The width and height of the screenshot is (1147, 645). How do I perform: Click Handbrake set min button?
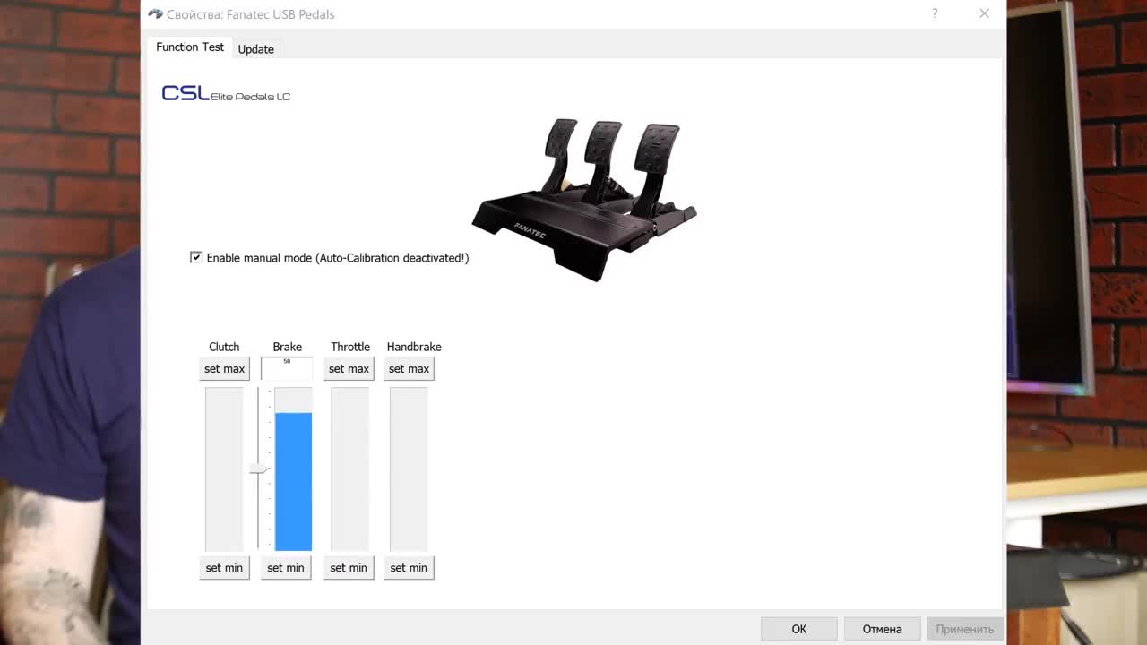[409, 568]
